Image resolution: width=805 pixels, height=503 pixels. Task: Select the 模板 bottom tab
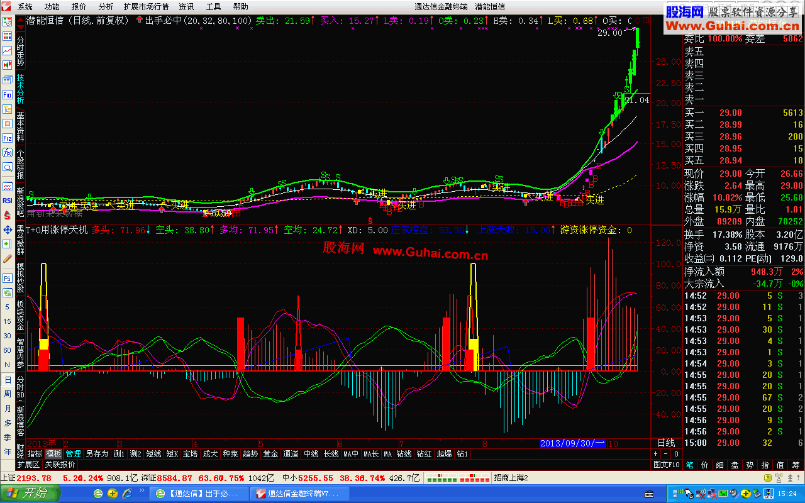click(x=54, y=453)
